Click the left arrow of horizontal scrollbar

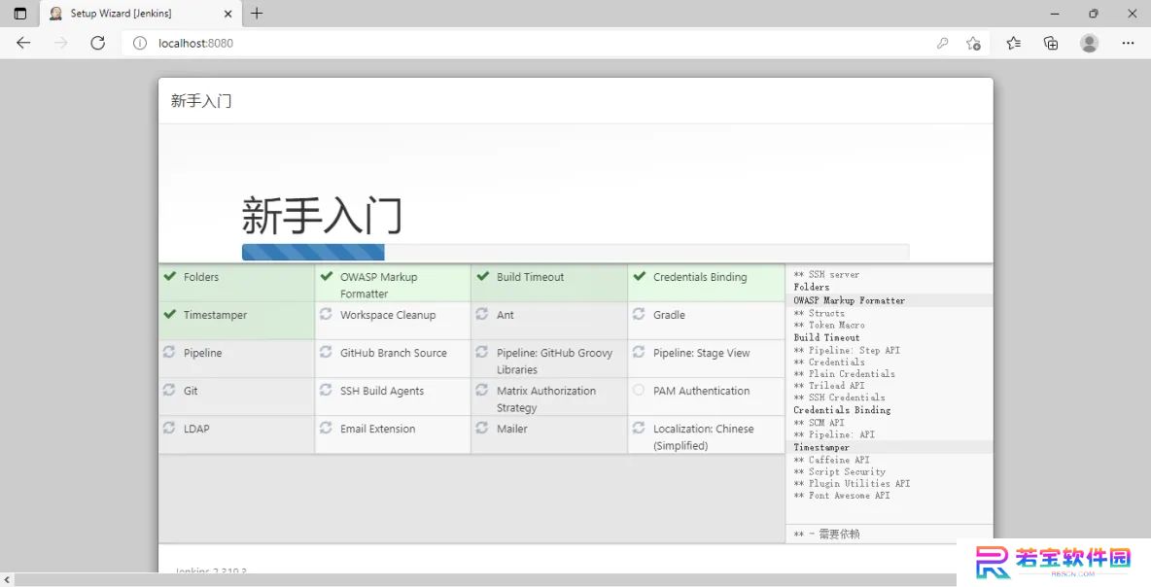coord(7,580)
